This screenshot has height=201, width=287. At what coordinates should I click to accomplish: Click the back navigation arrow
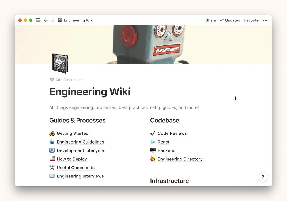coord(46,20)
